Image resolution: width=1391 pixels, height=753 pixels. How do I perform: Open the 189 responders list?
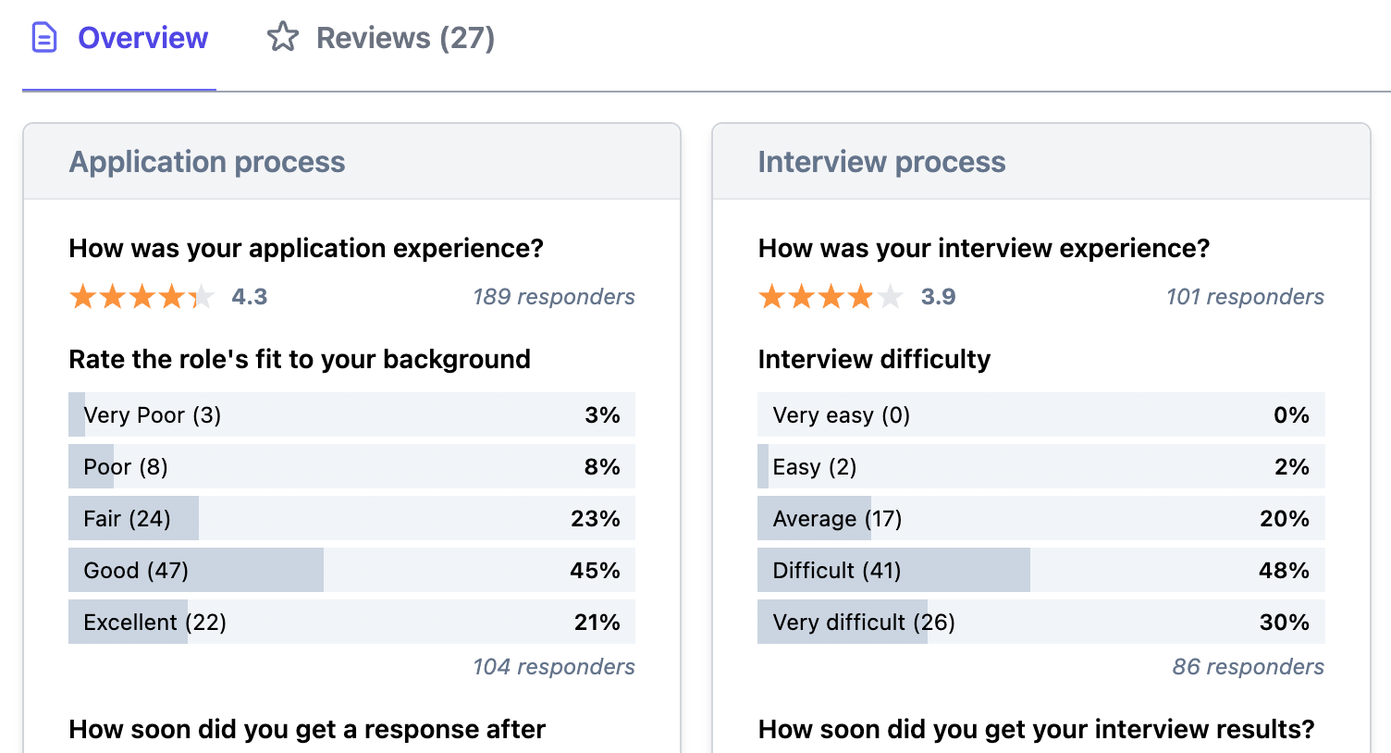[553, 297]
